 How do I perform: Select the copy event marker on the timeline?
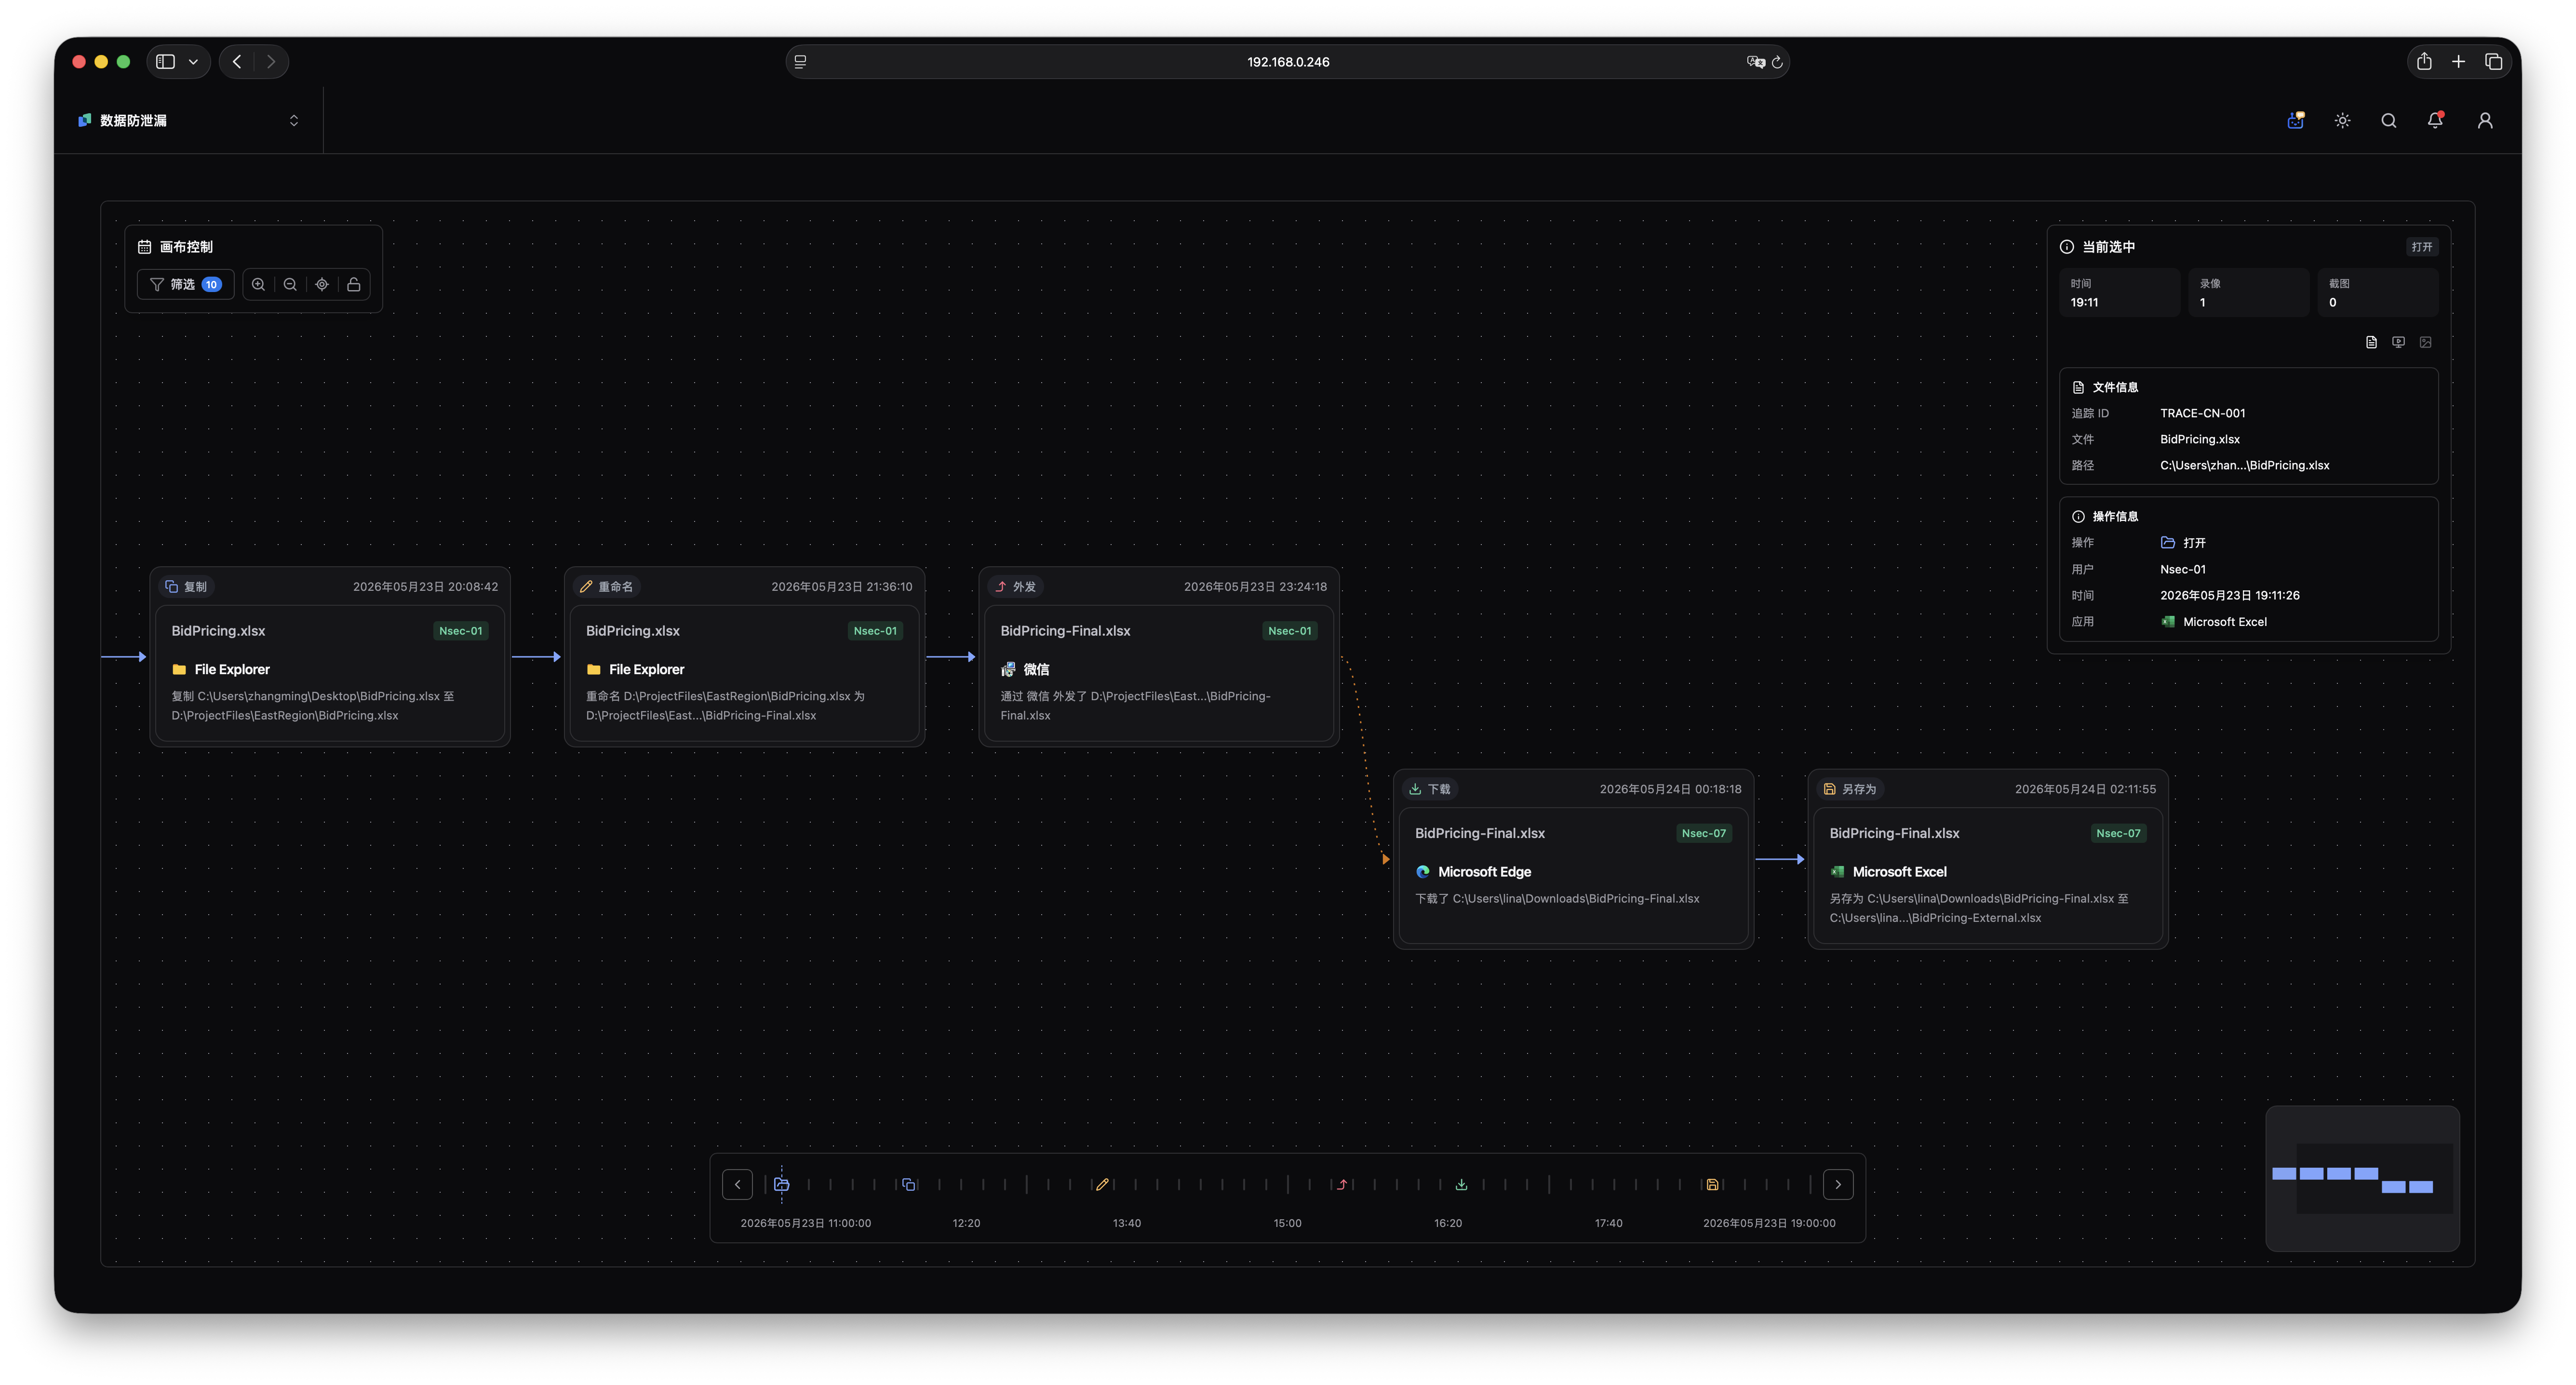909,1184
